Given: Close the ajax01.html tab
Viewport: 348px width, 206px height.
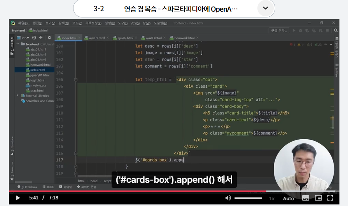Looking at the screenshot, I should coord(108,38).
